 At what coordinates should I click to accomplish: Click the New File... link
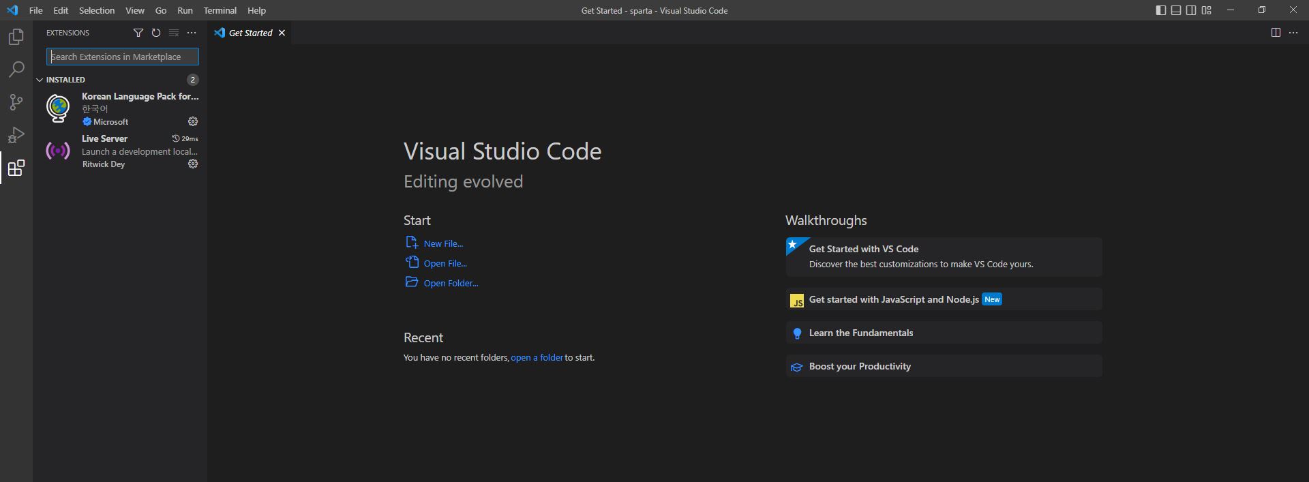pos(443,243)
